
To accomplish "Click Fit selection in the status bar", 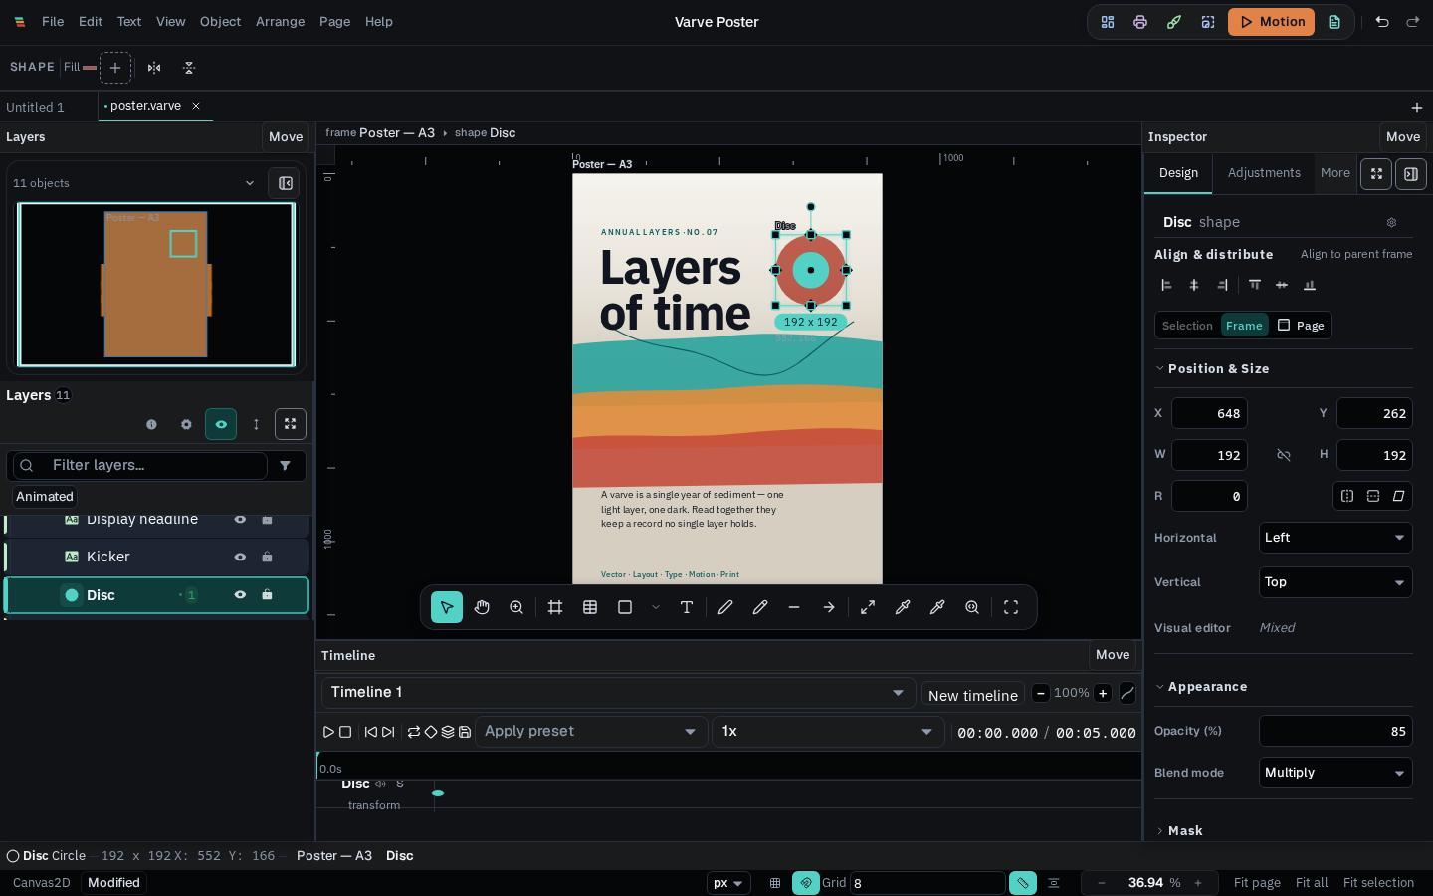I will (x=1378, y=883).
